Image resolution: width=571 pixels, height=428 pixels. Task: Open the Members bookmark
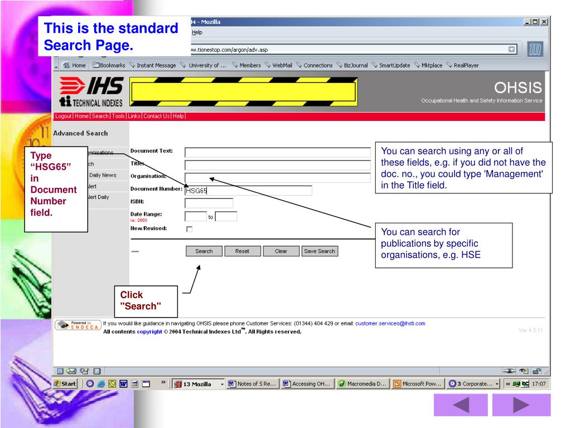(246, 65)
